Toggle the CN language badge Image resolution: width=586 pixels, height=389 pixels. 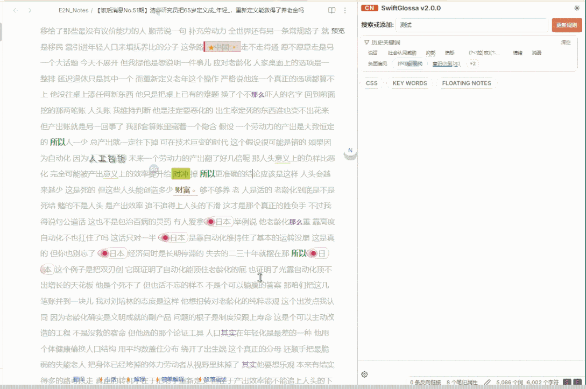369,8
